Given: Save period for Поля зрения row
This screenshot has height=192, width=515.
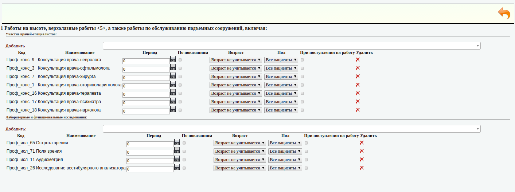Looking at the screenshot, I should [177, 150].
